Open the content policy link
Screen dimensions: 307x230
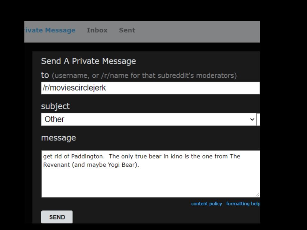pyautogui.click(x=206, y=203)
